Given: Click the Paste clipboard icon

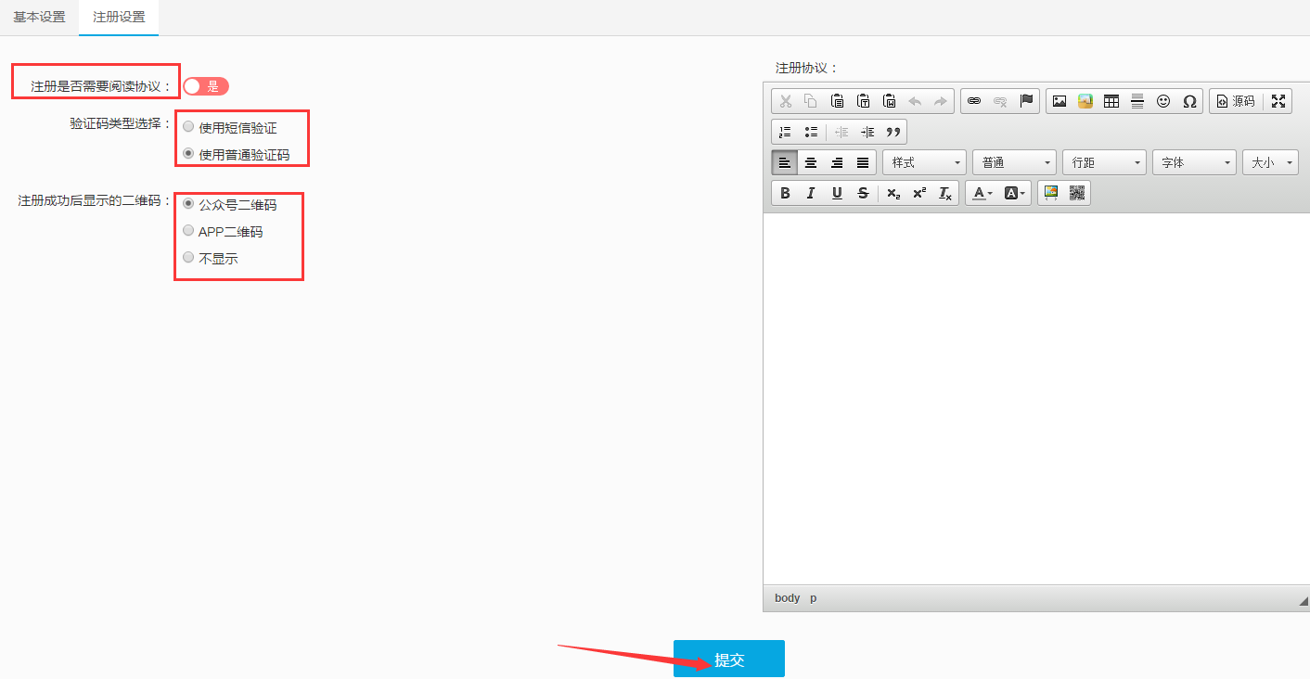Looking at the screenshot, I should [x=837, y=101].
